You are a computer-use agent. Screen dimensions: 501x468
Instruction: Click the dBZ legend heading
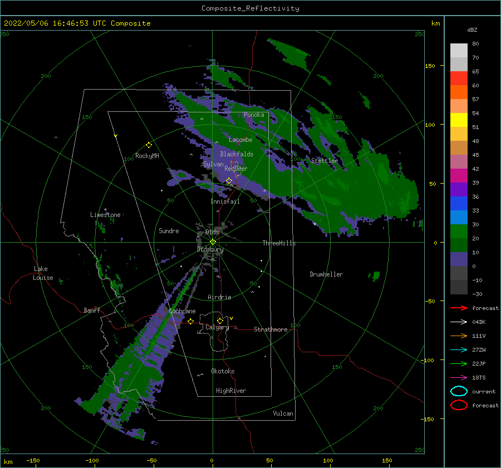[x=472, y=30]
